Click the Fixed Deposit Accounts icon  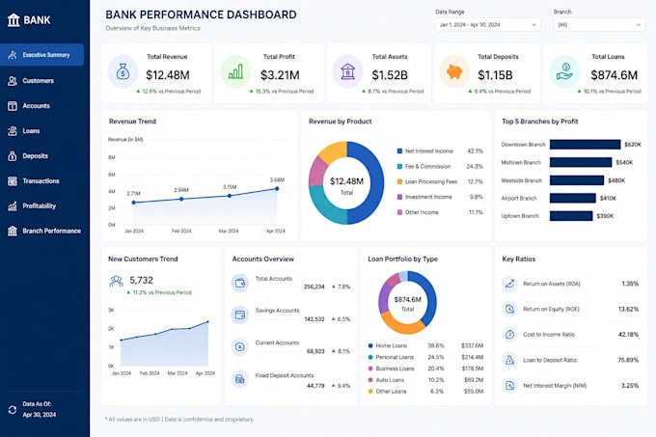[239, 379]
